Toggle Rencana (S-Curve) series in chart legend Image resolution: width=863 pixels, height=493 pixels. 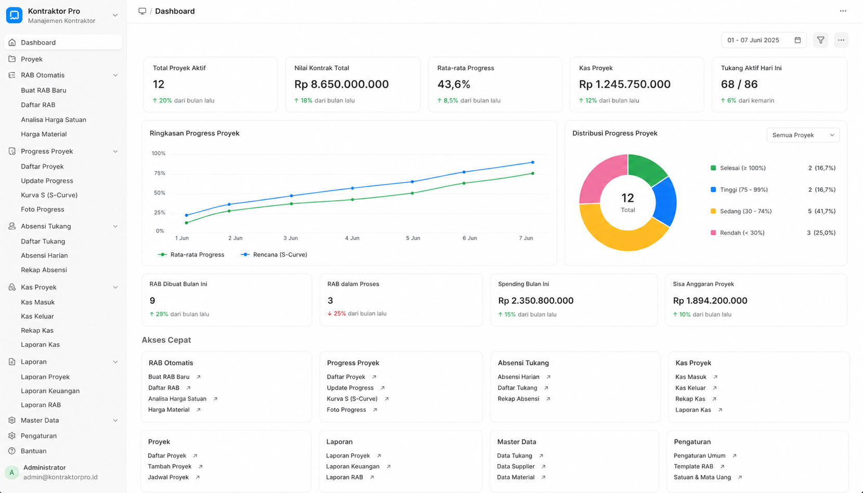tap(274, 255)
